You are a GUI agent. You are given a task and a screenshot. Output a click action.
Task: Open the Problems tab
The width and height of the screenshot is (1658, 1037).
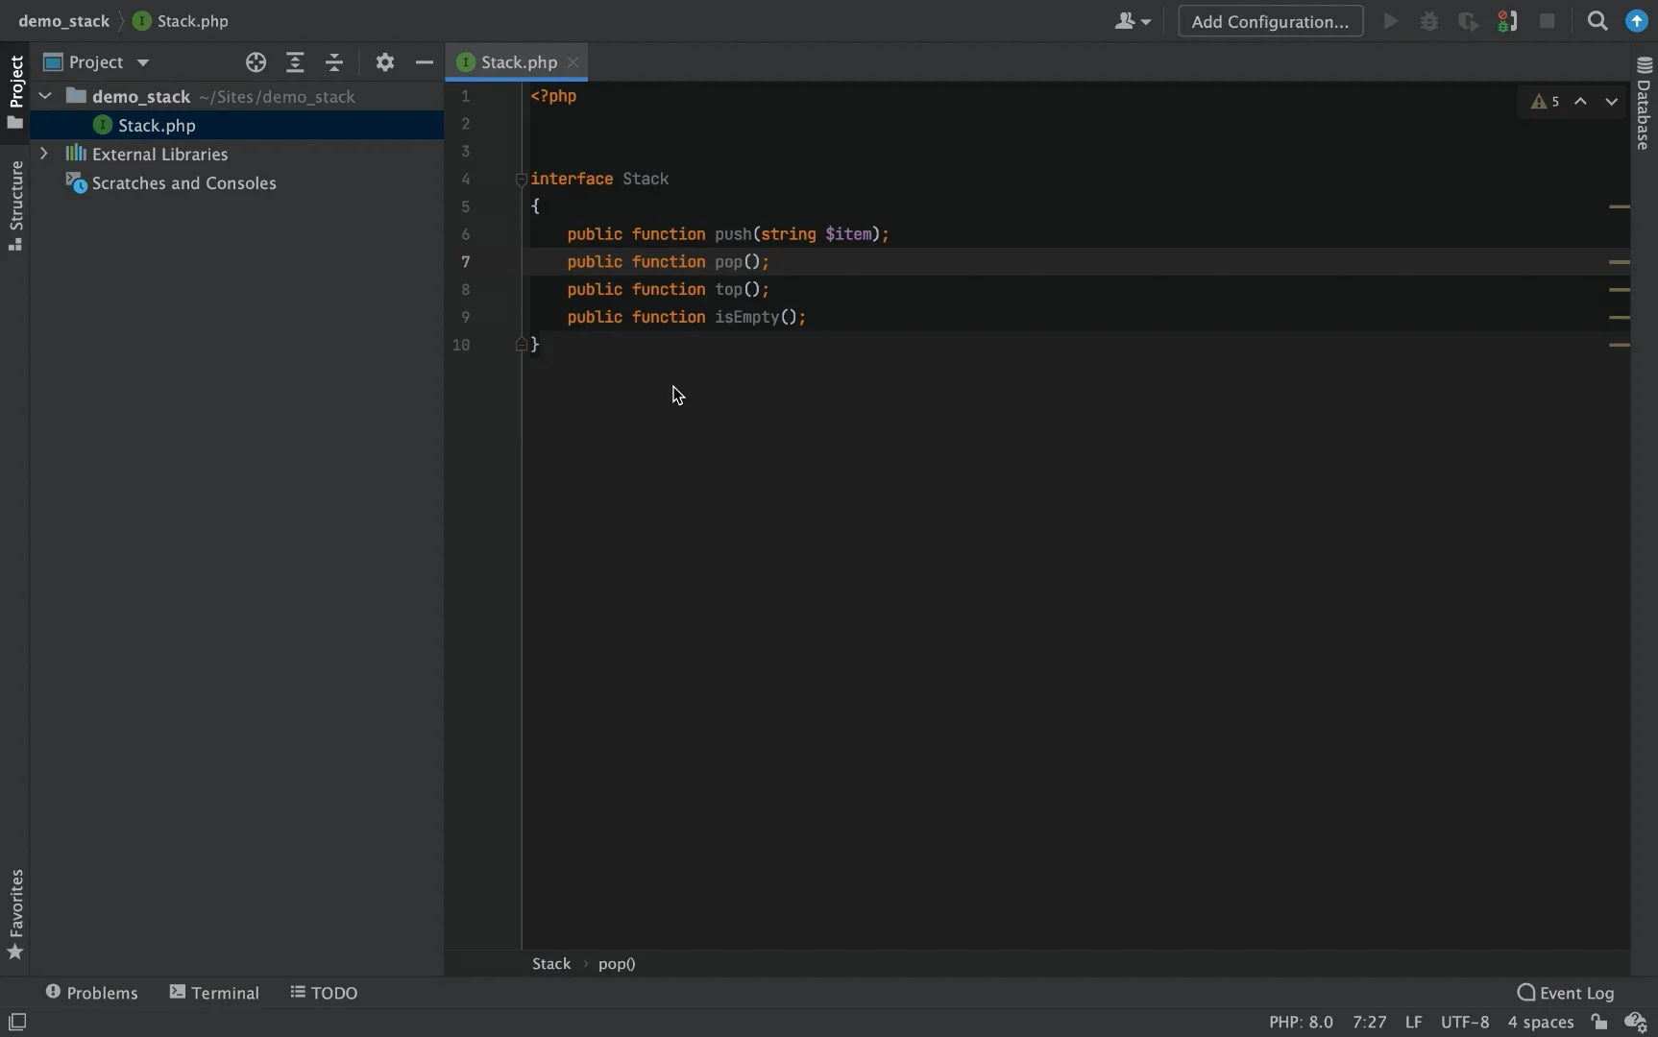[x=91, y=993]
